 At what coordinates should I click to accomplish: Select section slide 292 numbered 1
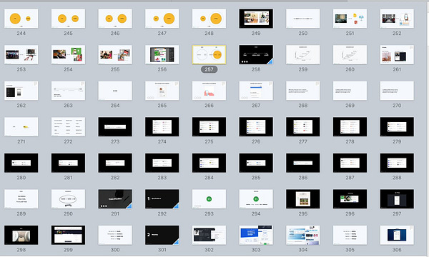162,199
